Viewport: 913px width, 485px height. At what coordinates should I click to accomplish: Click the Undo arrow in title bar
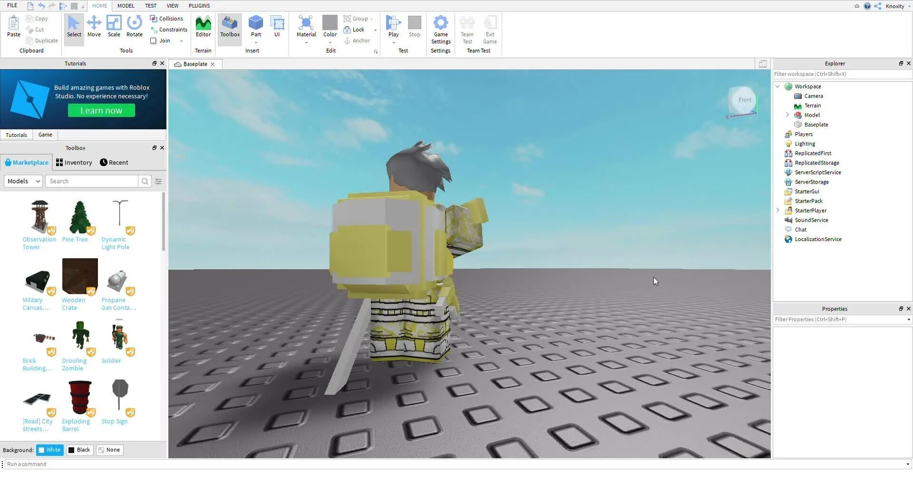point(41,6)
